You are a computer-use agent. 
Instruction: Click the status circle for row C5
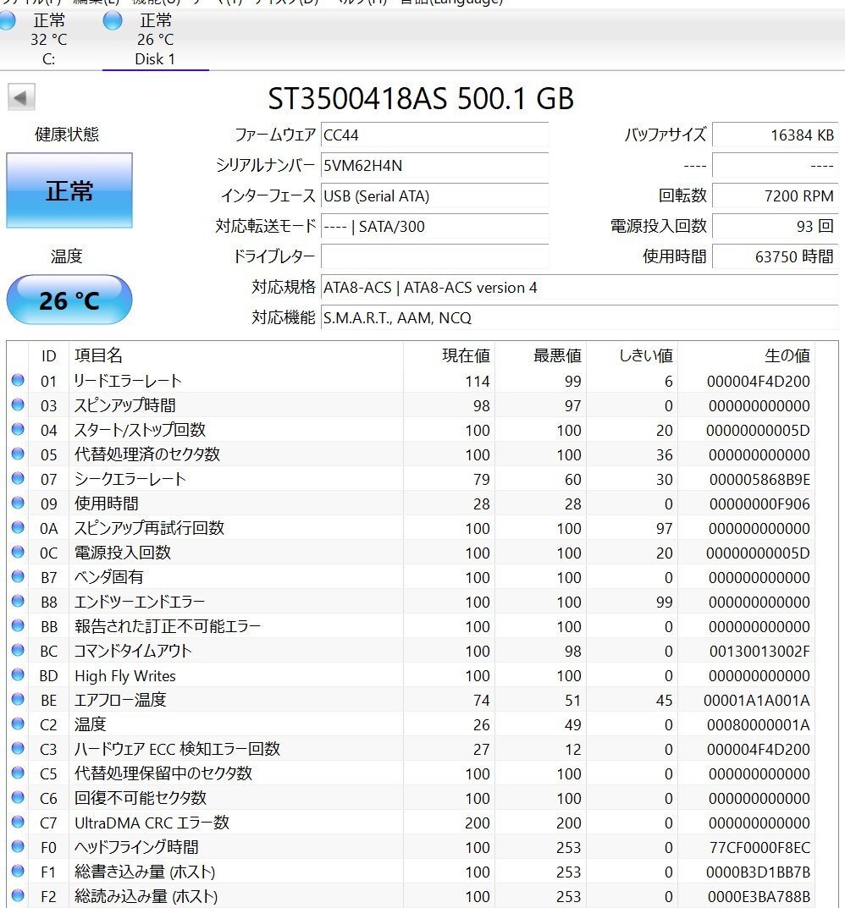(18, 773)
